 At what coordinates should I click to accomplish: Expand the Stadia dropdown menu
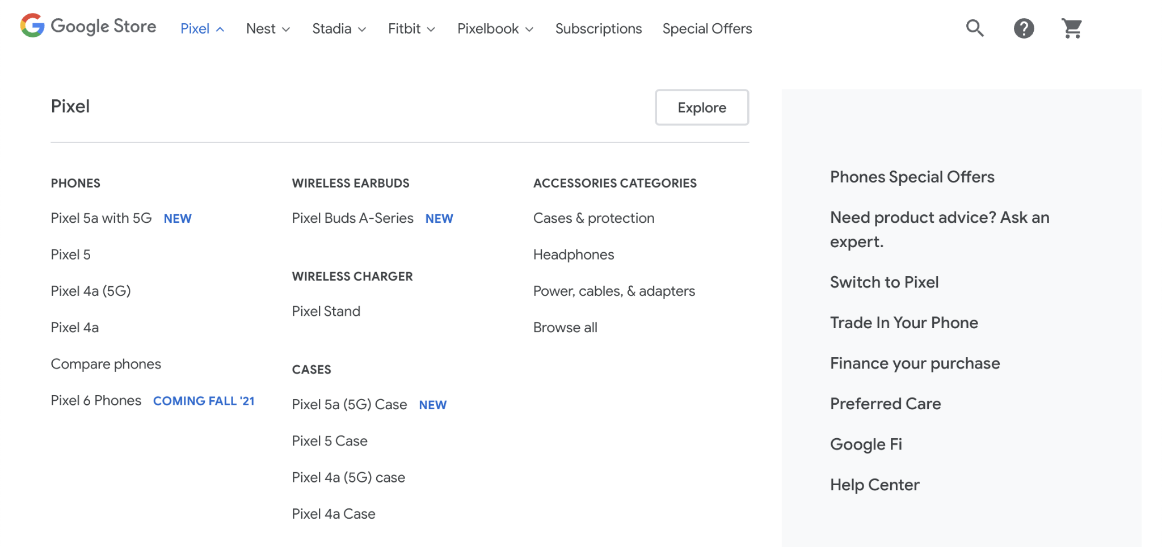(338, 28)
